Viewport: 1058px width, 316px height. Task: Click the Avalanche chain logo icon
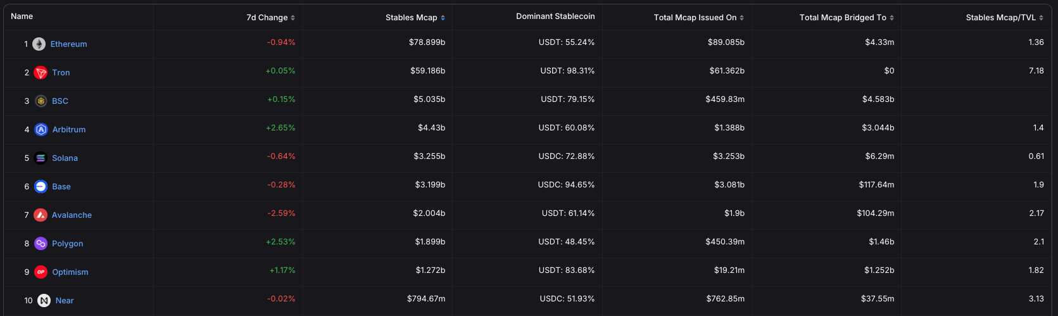[41, 215]
